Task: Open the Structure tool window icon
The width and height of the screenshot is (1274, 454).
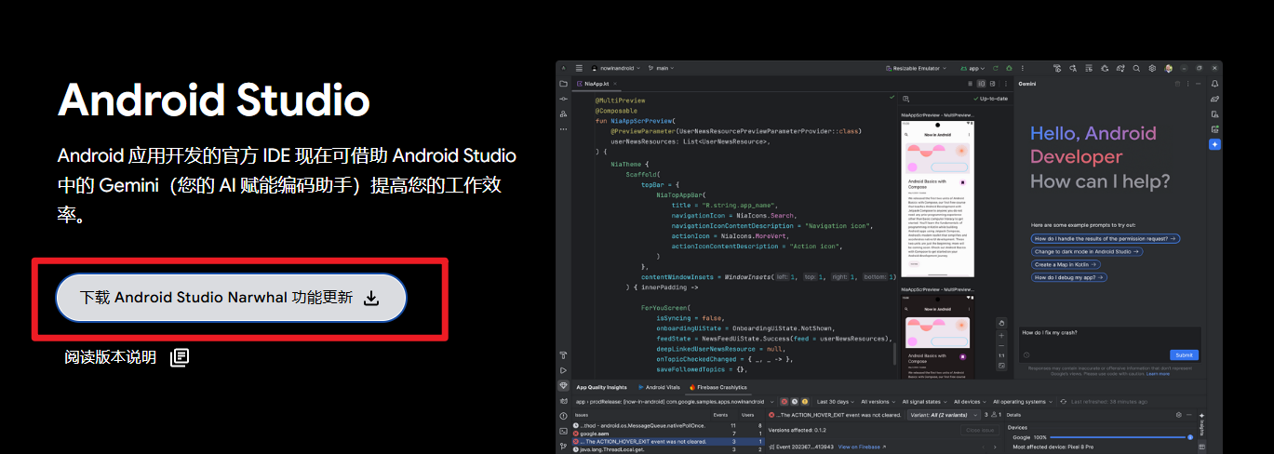Action: (563, 113)
